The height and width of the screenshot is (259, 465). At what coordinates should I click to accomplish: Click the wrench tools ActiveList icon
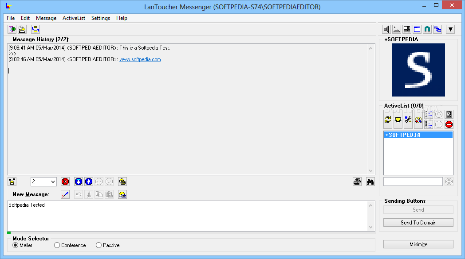pyautogui.click(x=408, y=119)
